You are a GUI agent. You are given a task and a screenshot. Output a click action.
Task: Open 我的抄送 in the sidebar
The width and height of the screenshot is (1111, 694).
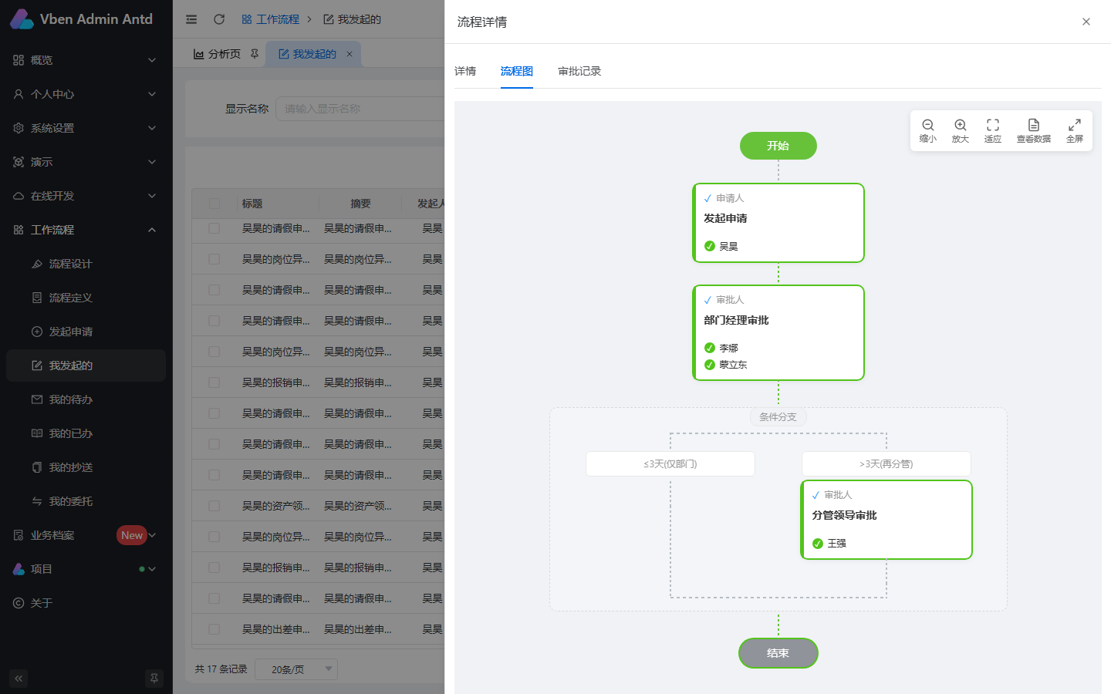[86, 467]
